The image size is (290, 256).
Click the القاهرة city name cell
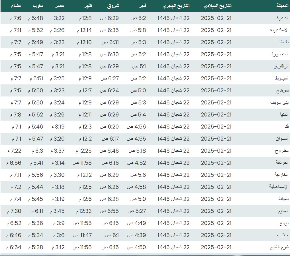point(283,18)
